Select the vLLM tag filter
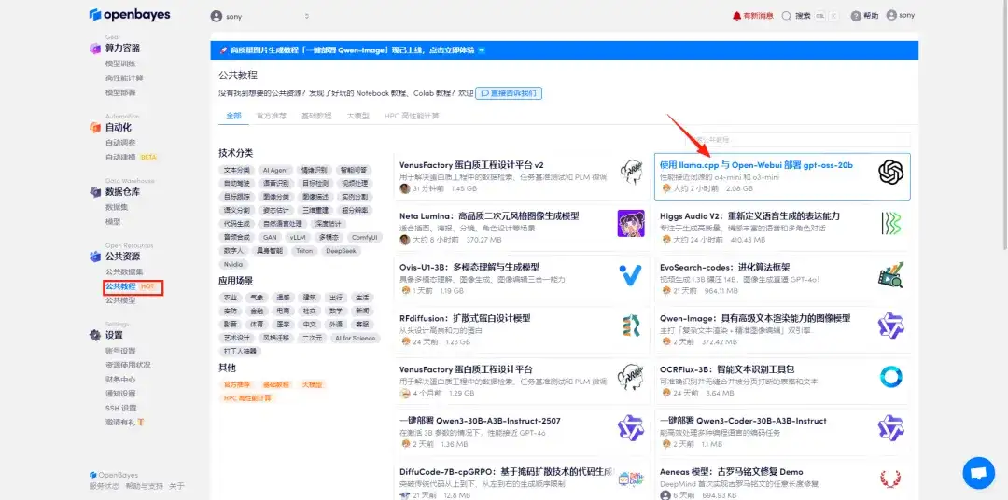 pyautogui.click(x=298, y=237)
